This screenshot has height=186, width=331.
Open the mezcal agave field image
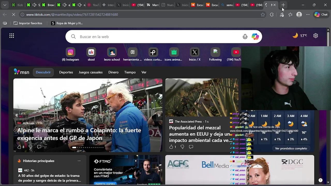(x=202, y=97)
